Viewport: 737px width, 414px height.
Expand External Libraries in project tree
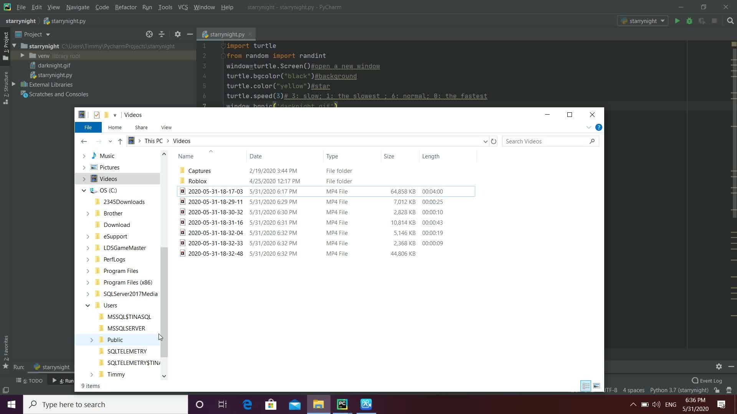14,84
